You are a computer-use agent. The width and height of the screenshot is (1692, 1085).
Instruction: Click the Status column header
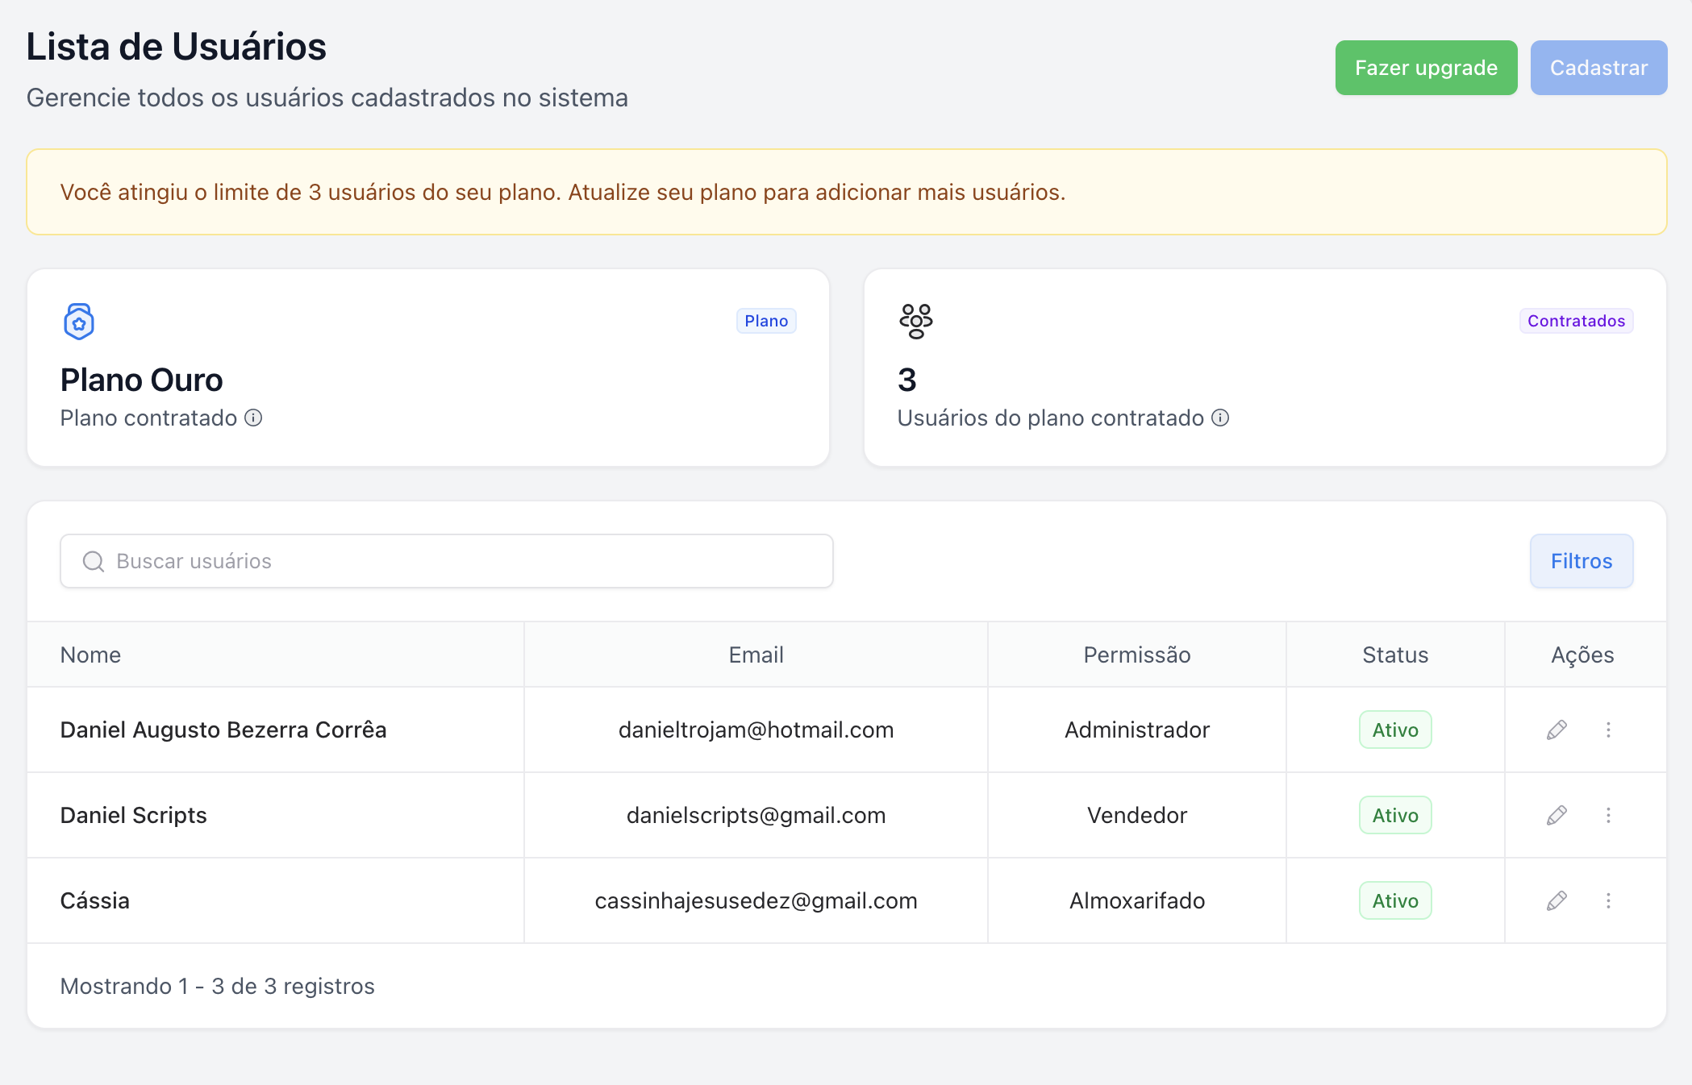tap(1394, 655)
